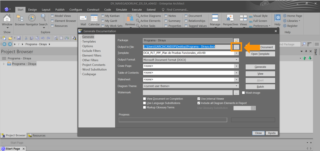
Task: Open the Preferences dropdown in the ribbon
Action: click(x=260, y=26)
